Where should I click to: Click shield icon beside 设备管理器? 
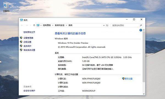21,38
